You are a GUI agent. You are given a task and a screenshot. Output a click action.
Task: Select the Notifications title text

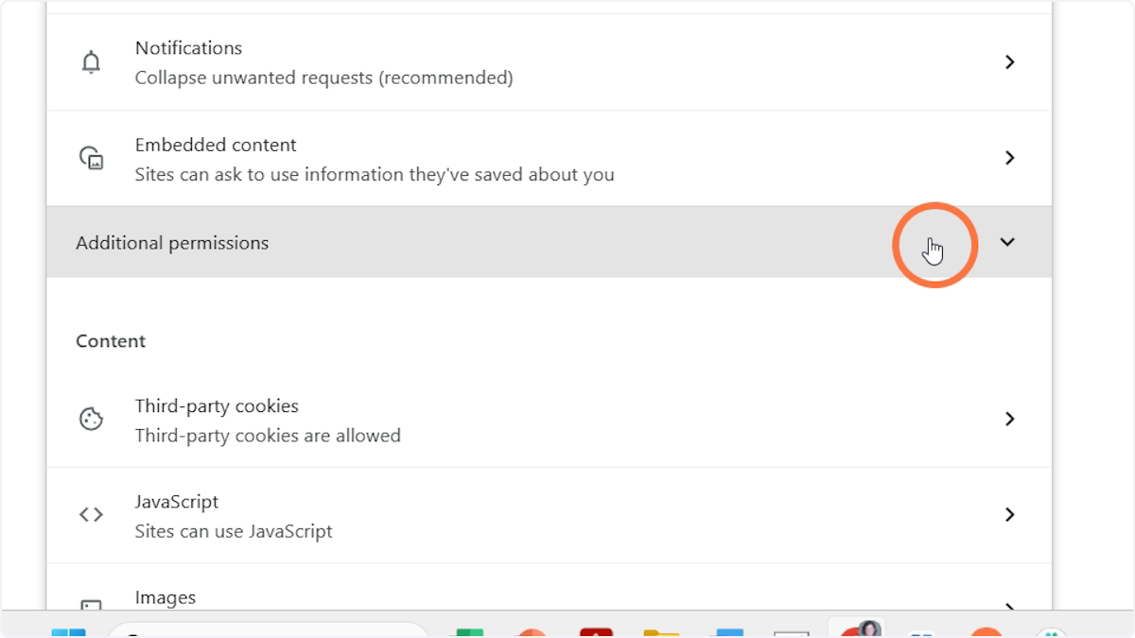click(x=188, y=48)
